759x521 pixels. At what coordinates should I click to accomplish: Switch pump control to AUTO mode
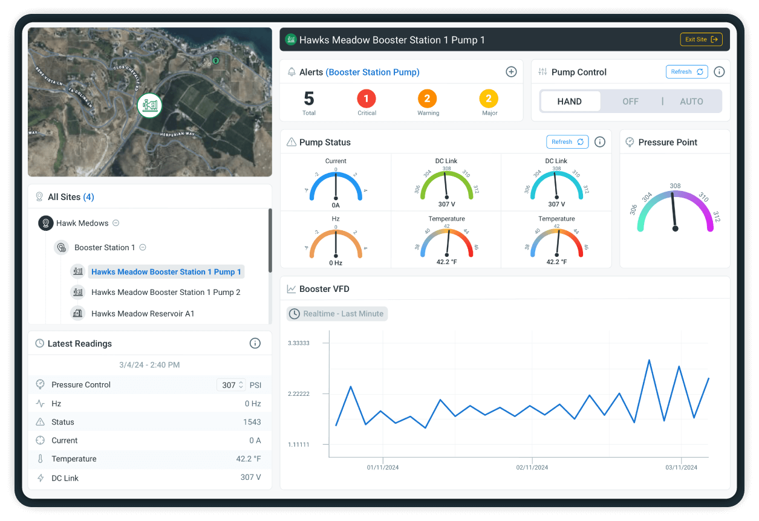point(691,102)
